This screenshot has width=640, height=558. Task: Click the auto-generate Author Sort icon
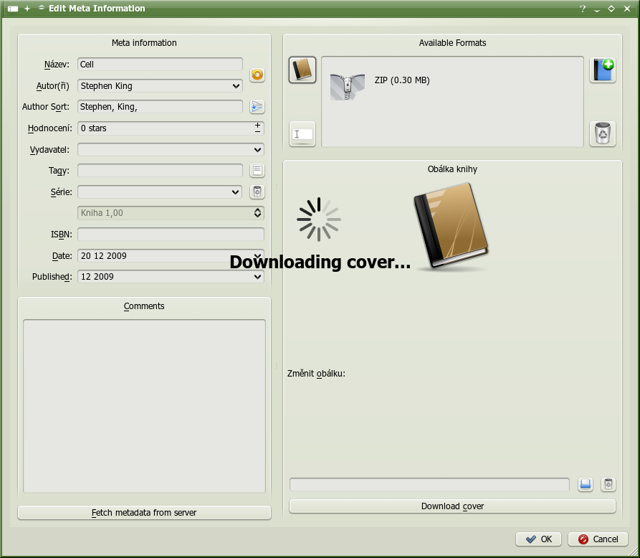pyautogui.click(x=257, y=107)
